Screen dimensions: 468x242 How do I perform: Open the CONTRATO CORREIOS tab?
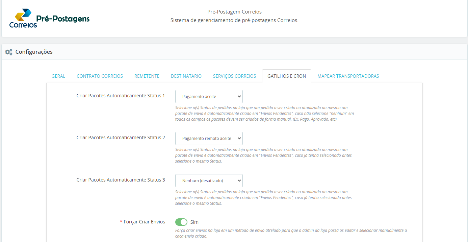[100, 76]
